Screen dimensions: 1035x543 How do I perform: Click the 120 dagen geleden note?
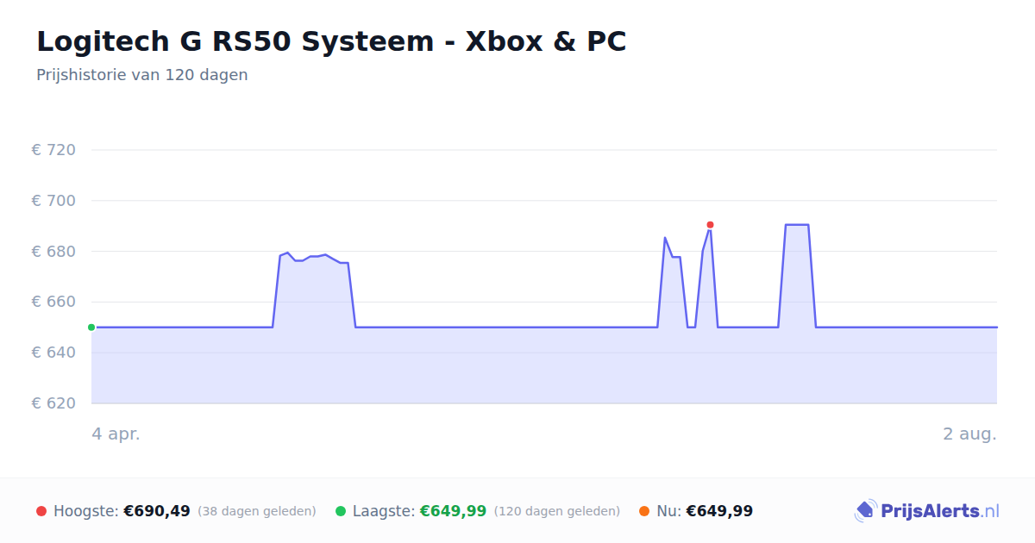tap(557, 511)
